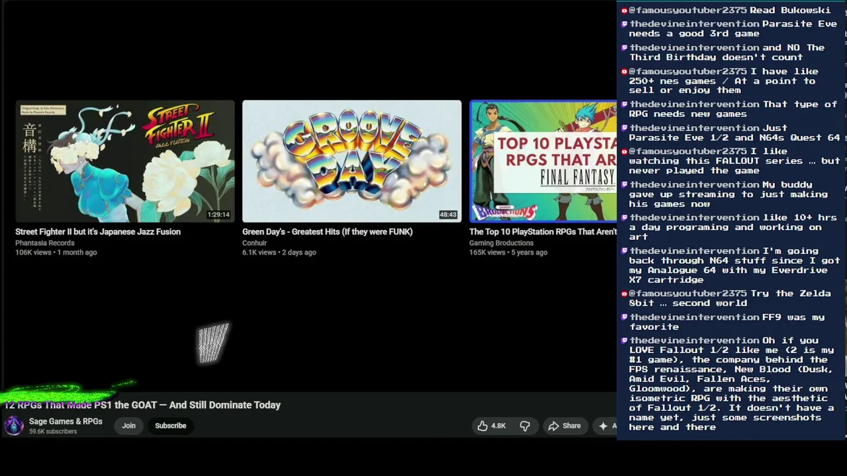Click '6.1K views • 2 days ago' text

pos(279,252)
